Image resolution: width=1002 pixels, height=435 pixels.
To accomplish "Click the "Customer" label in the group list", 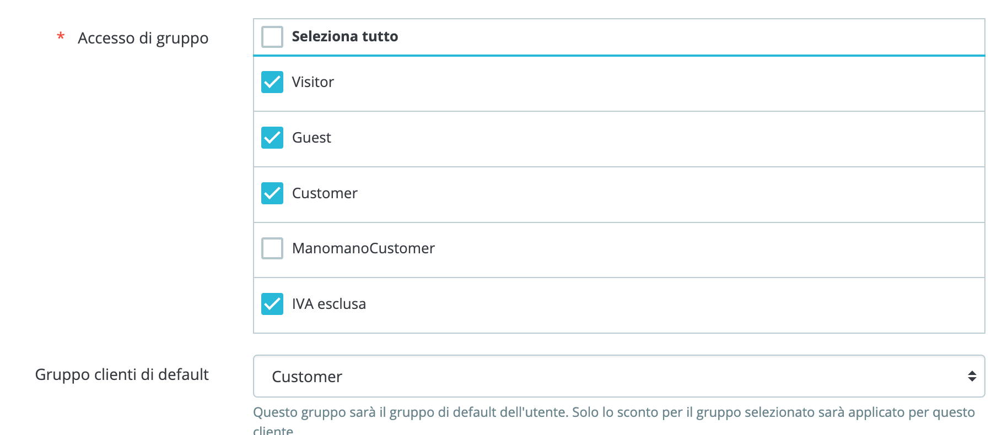I will [325, 193].
